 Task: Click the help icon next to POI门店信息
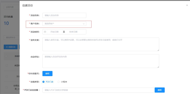(x=37, y=90)
